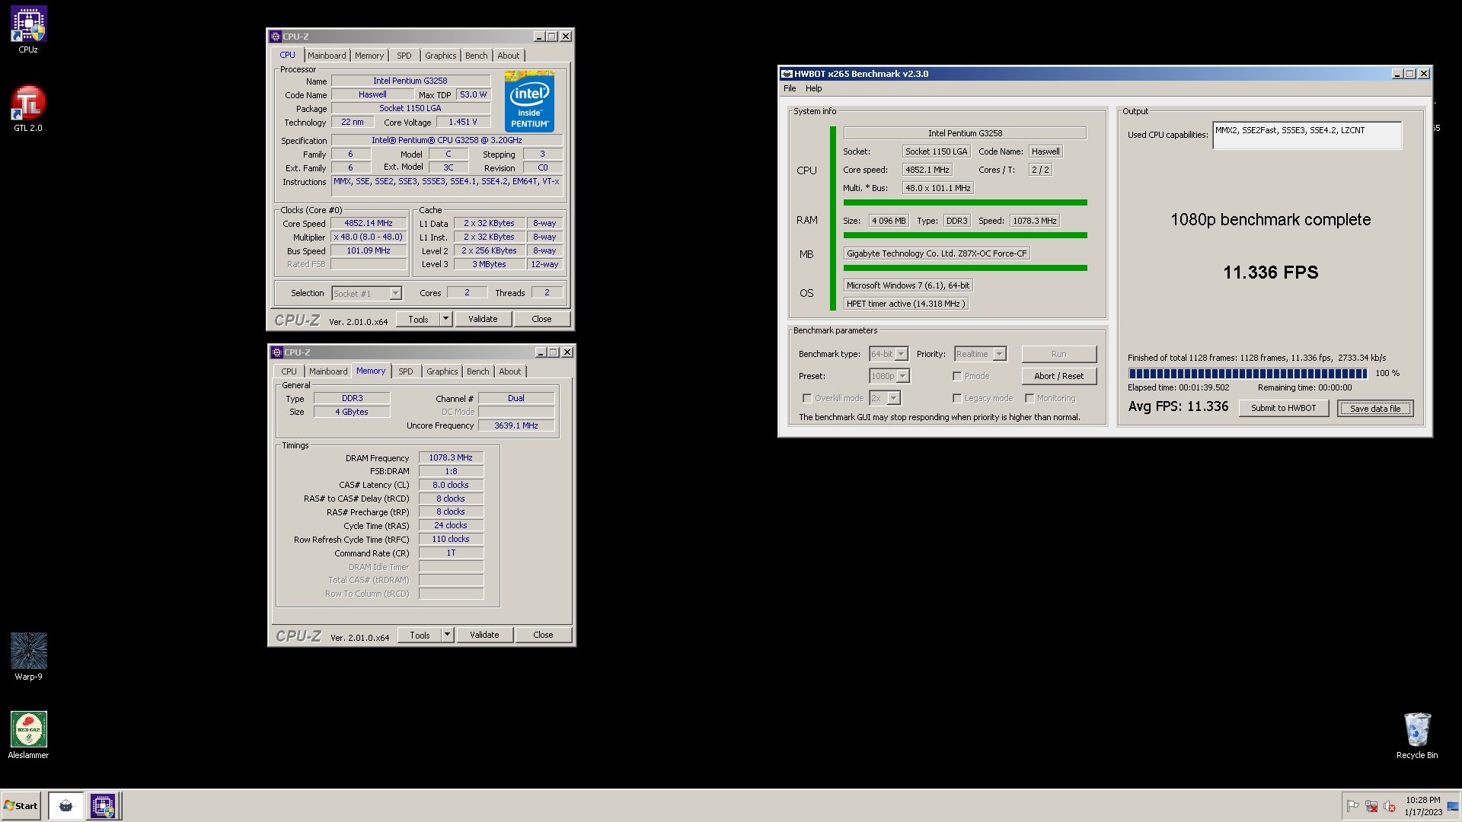The width and height of the screenshot is (1462, 822).
Task: Click Tools in the CPU tab window
Action: coord(418,319)
